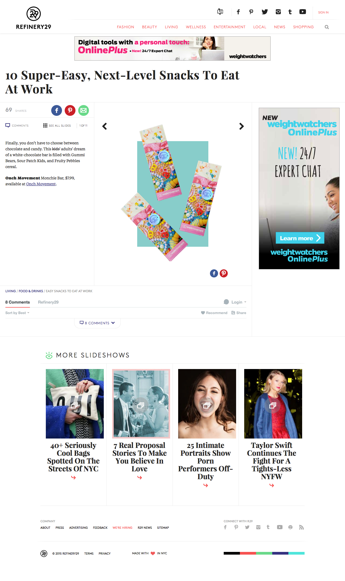The height and width of the screenshot is (581, 345).
Task: Open the Twitter icon in header
Action: 265,12
